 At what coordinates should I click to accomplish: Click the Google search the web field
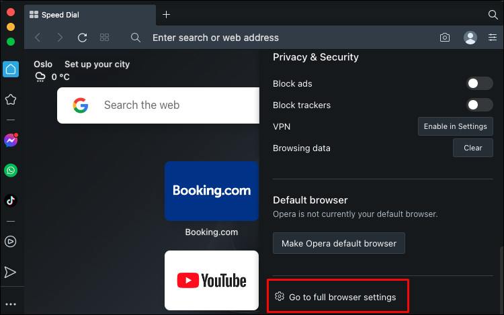[x=158, y=105]
